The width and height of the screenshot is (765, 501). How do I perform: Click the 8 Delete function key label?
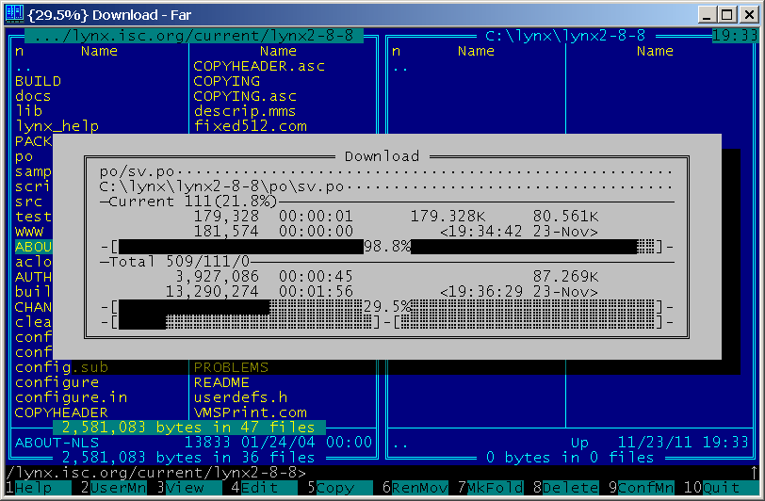[566, 487]
